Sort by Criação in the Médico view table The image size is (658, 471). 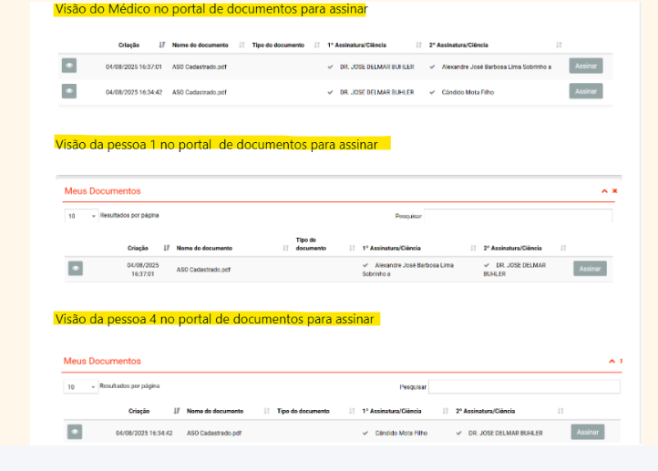coord(162,45)
